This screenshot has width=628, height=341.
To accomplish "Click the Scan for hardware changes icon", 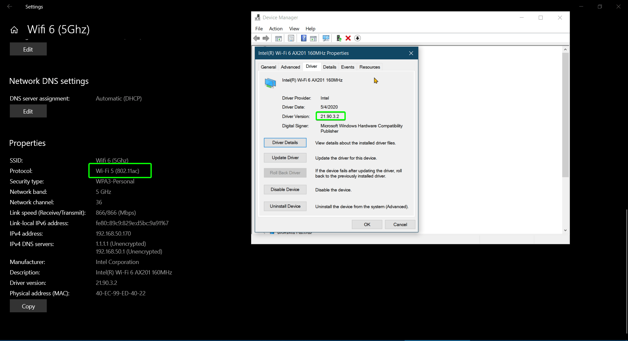I will tap(326, 39).
